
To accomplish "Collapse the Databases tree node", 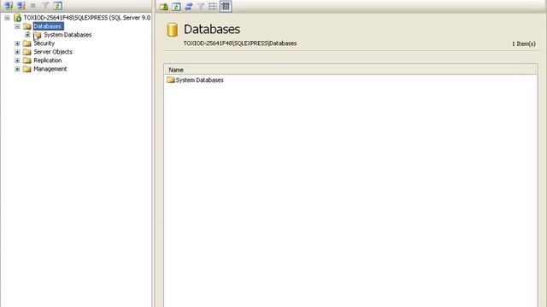I will click(x=17, y=26).
